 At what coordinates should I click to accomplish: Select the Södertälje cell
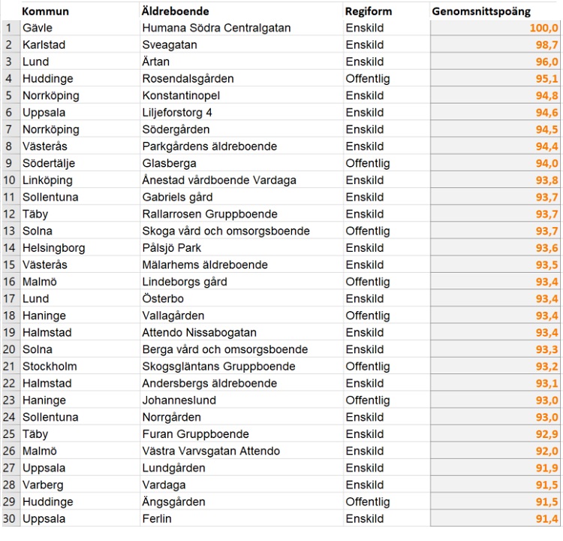pos(49,163)
